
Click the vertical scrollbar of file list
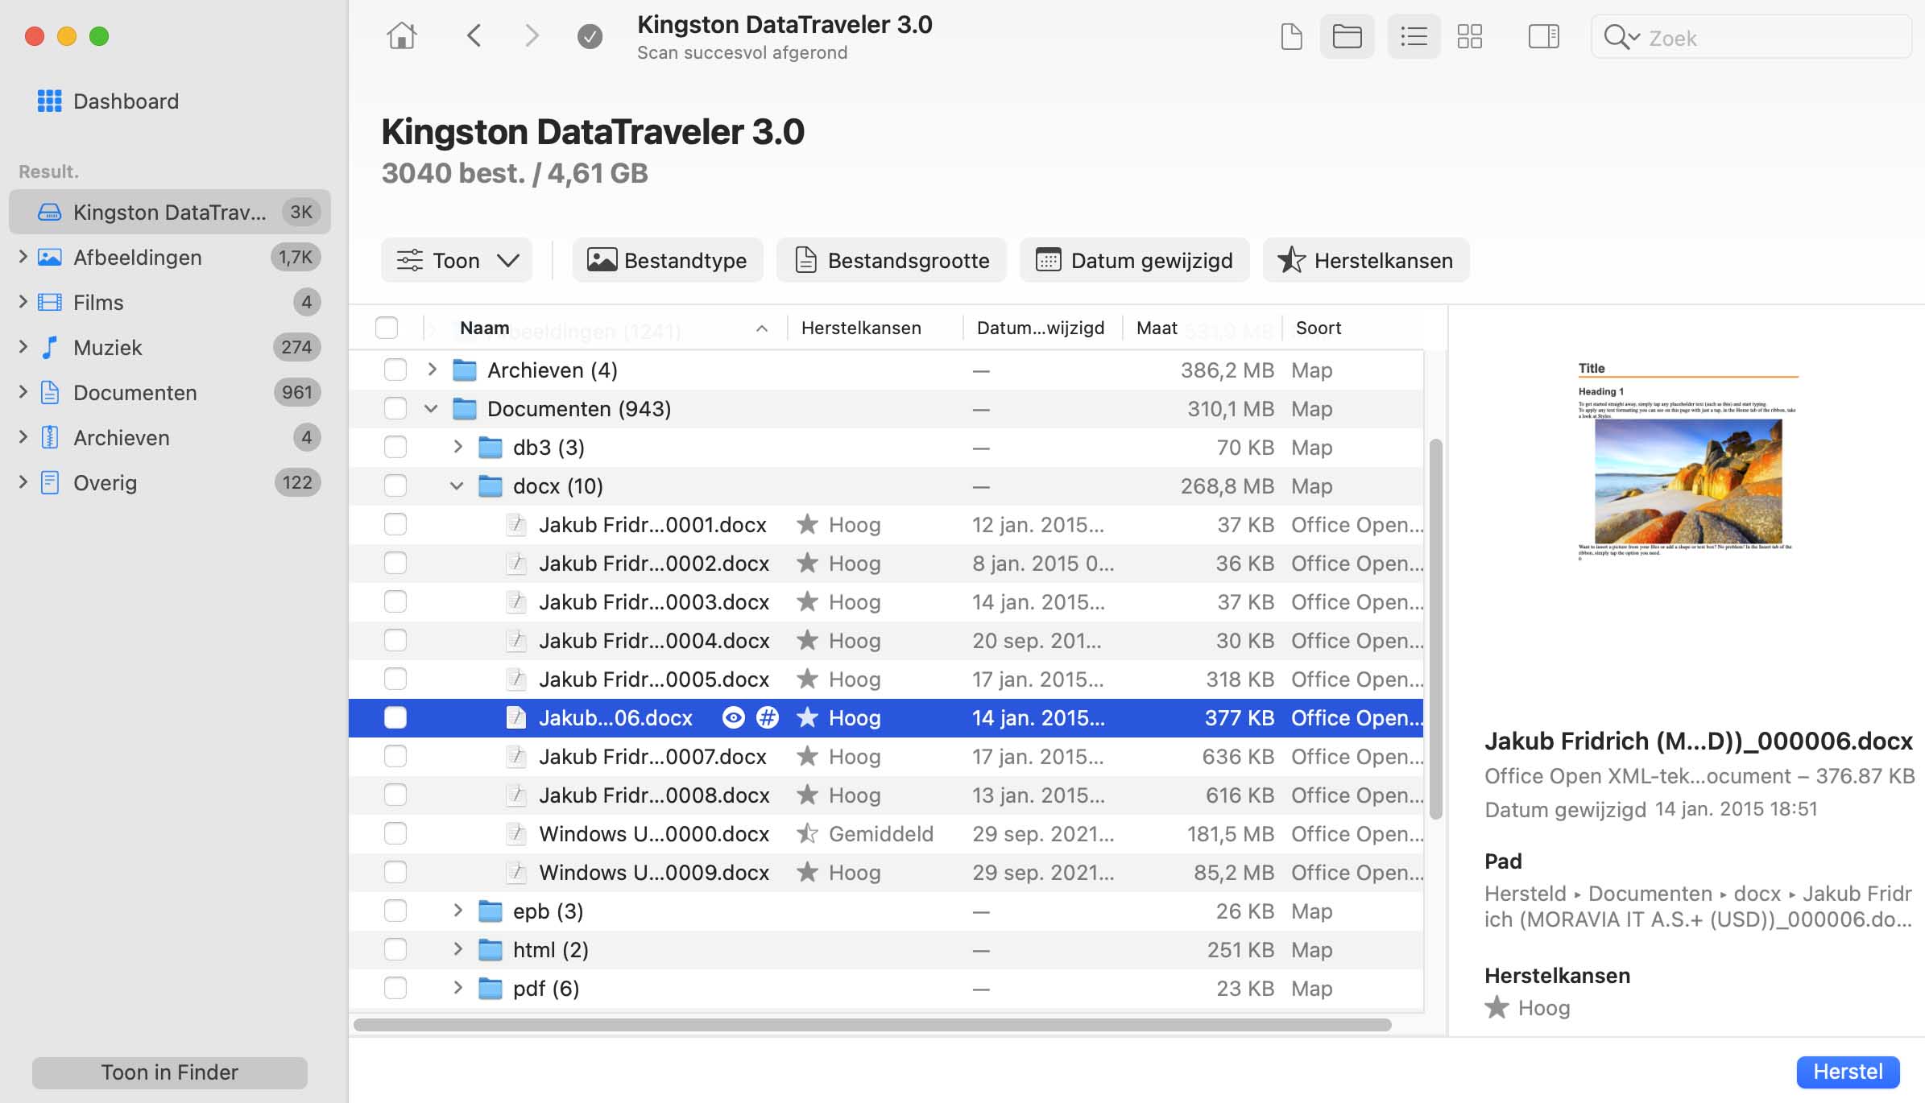tap(1435, 629)
